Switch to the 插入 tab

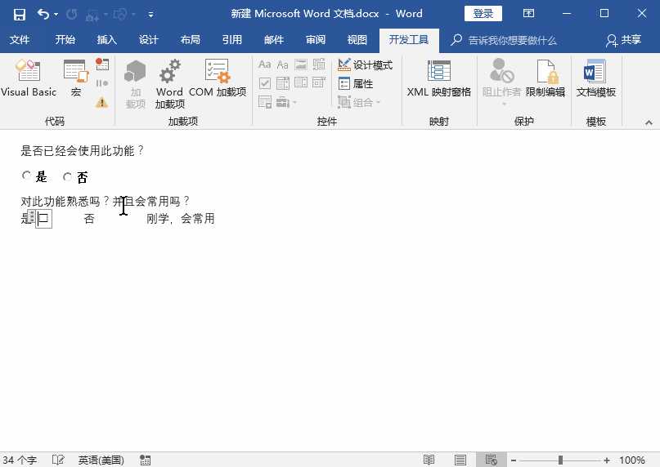coord(107,40)
